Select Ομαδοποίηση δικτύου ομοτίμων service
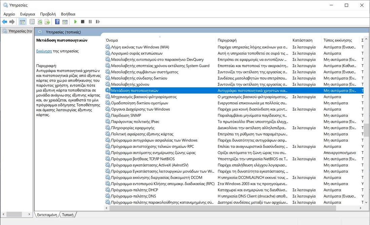 (x=140, y=103)
